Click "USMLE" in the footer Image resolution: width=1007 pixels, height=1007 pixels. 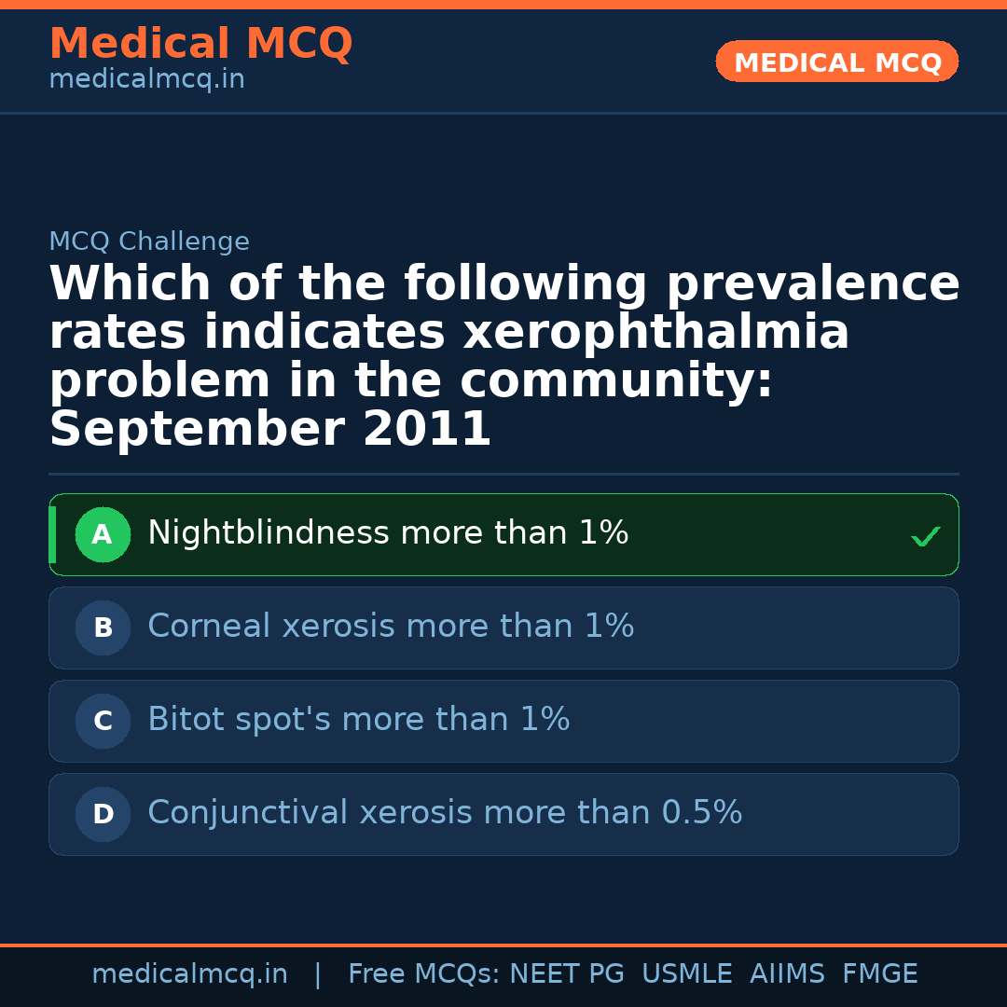click(x=686, y=974)
